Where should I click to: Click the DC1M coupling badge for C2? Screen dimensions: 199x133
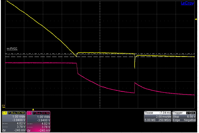tap(46, 113)
